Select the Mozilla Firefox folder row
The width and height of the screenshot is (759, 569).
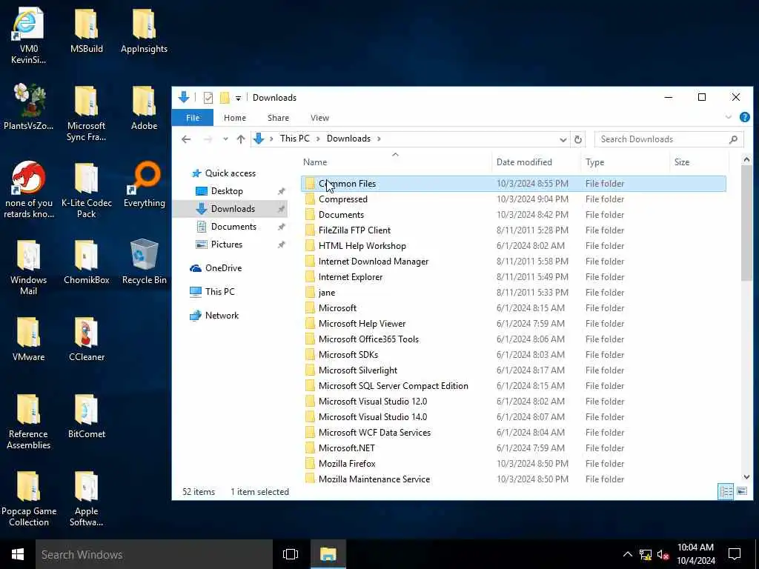513,464
